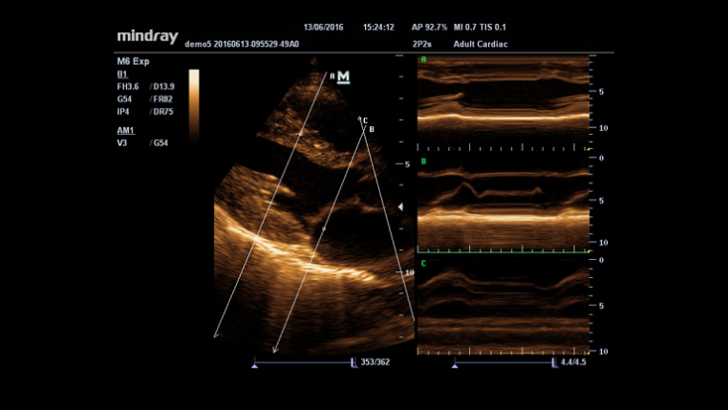Click the sample line C origin marker

tap(360, 119)
